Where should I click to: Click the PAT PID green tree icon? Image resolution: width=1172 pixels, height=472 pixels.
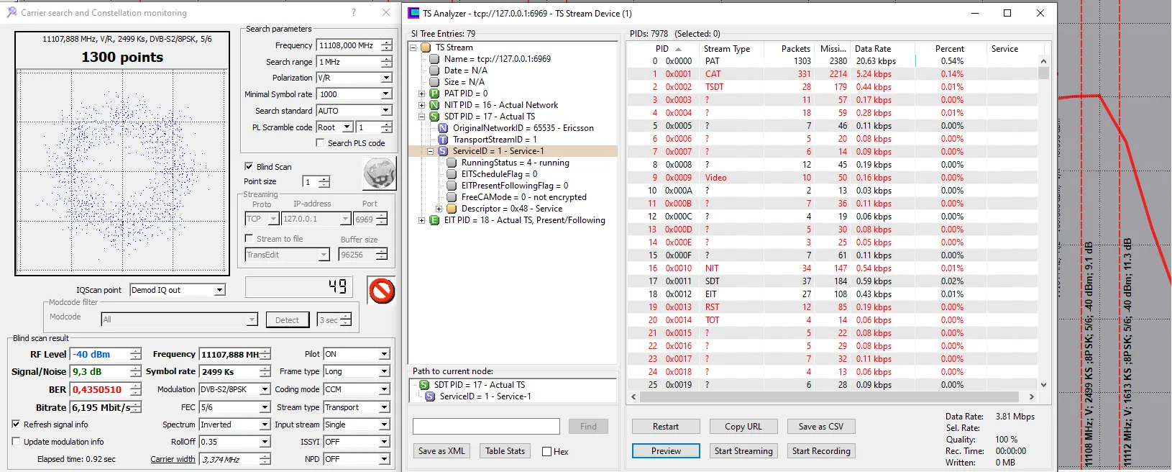pos(434,94)
